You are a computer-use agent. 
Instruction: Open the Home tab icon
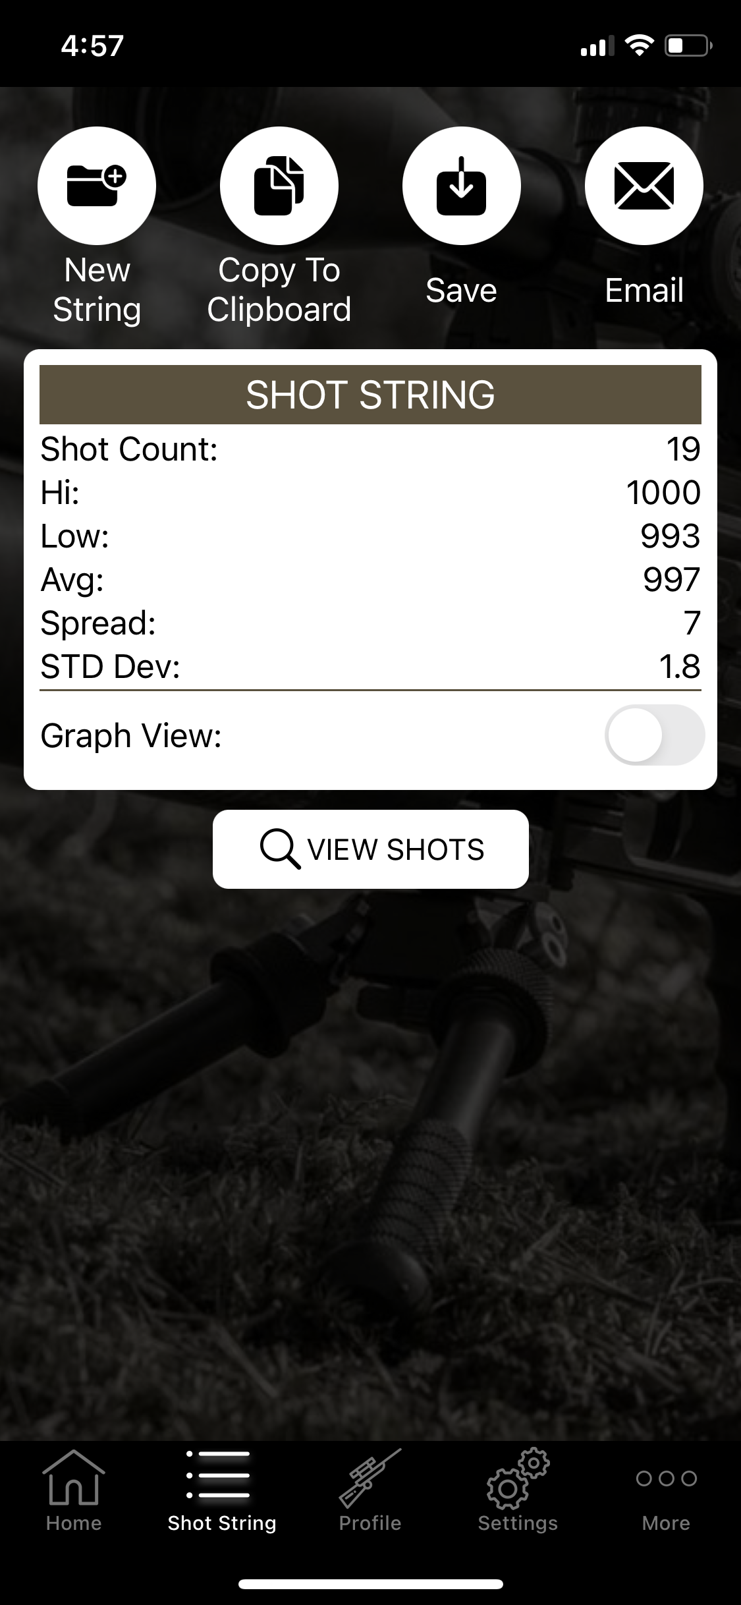(74, 1477)
